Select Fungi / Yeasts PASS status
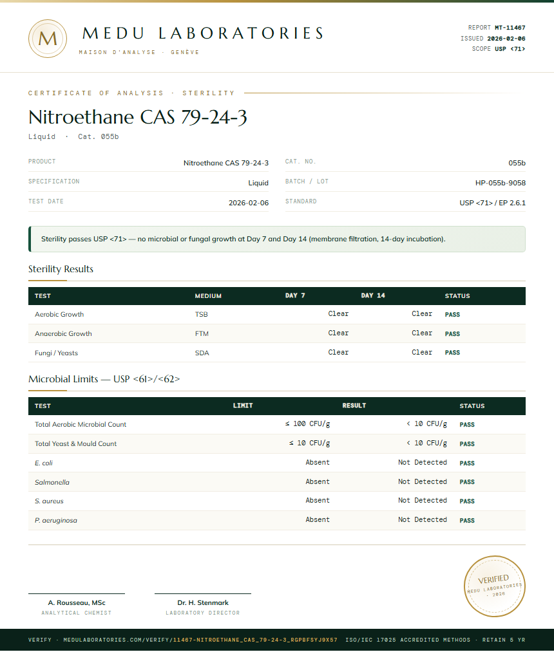The height and width of the screenshot is (670, 554). pos(452,353)
